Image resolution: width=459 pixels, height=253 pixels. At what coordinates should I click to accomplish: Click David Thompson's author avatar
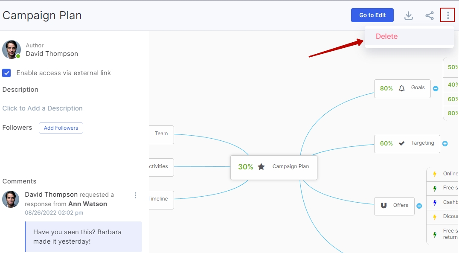click(12, 49)
